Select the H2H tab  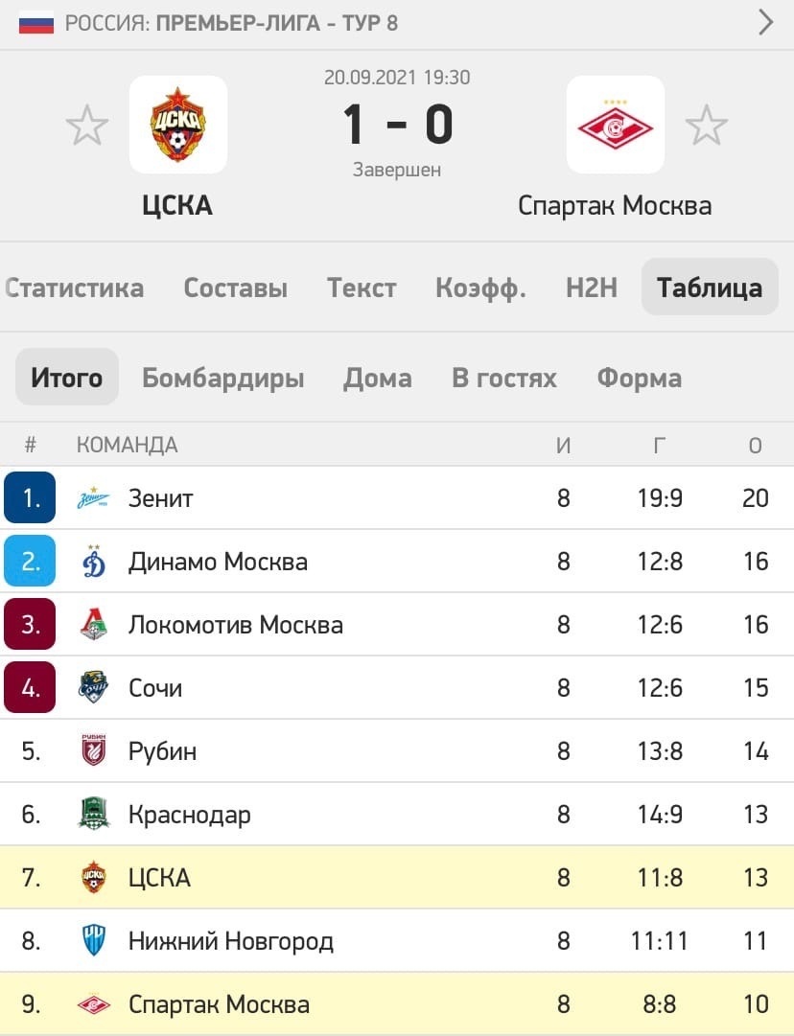[591, 288]
